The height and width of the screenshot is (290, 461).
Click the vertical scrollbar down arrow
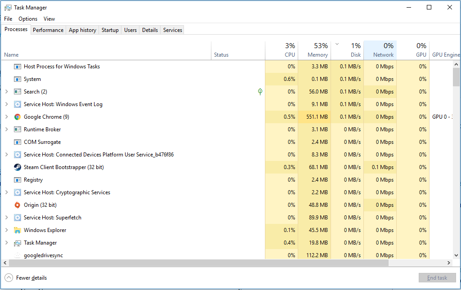[456, 255]
